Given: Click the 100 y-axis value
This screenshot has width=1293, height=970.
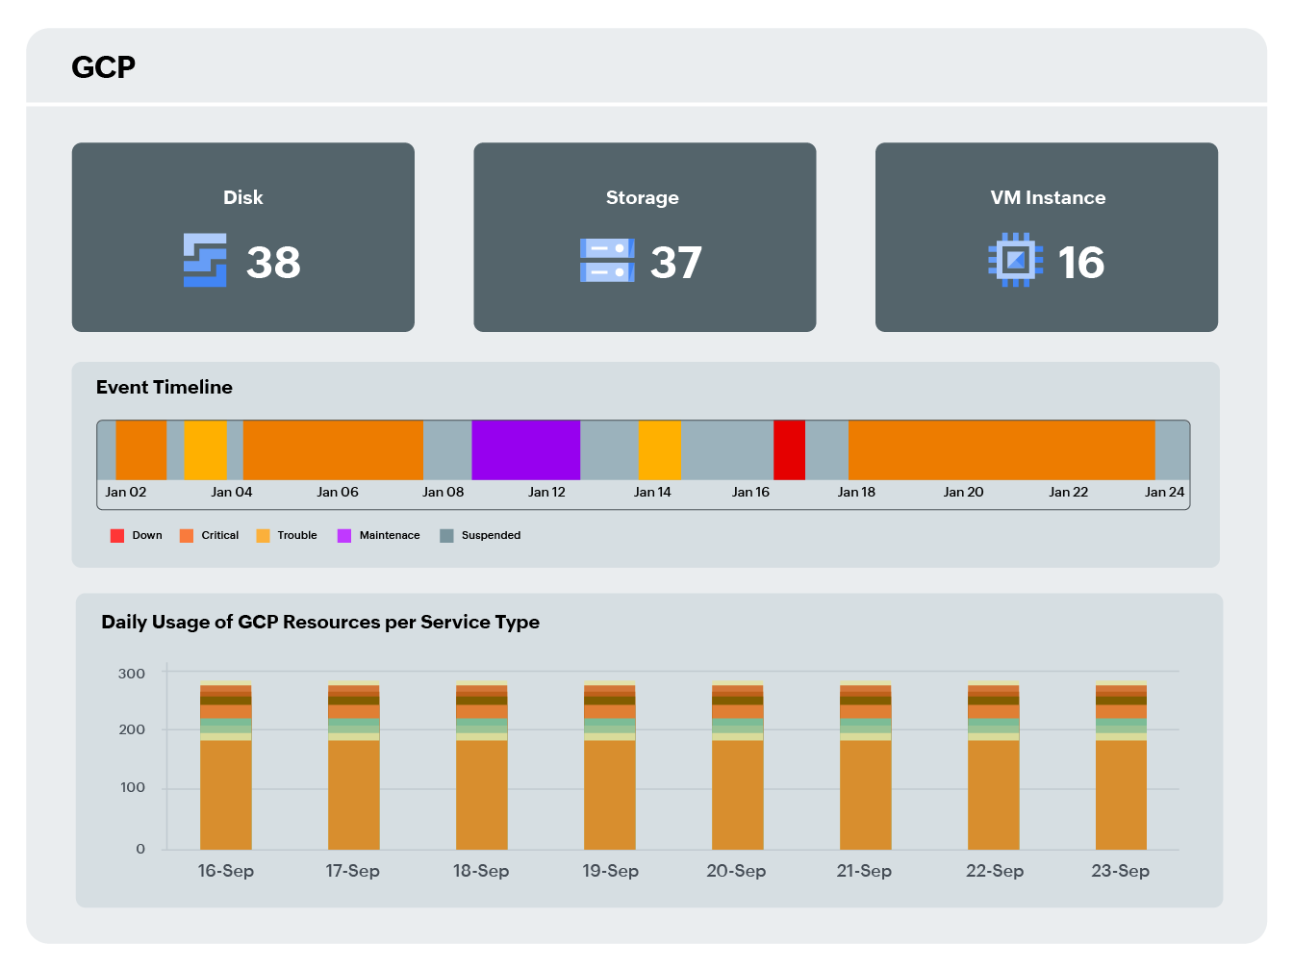Looking at the screenshot, I should tap(133, 787).
